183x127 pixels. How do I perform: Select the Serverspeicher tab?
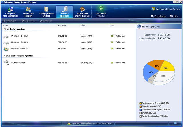tap(65, 12)
